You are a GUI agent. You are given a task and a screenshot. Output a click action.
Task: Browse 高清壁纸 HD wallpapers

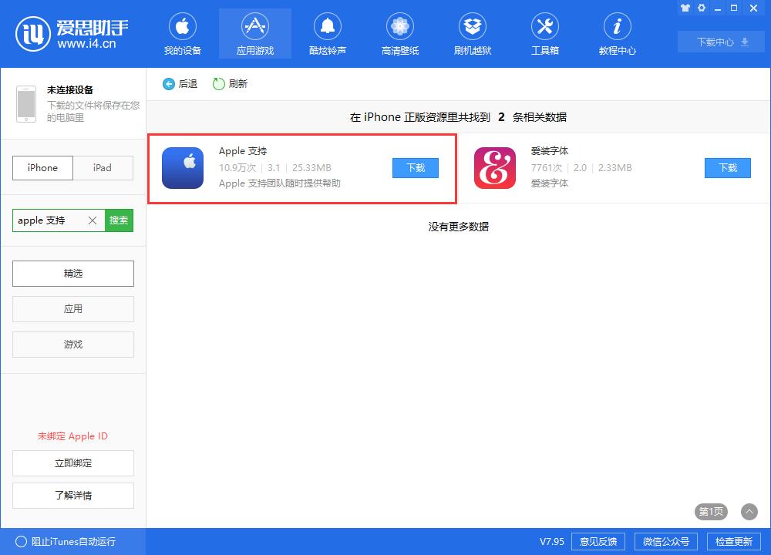point(399,33)
